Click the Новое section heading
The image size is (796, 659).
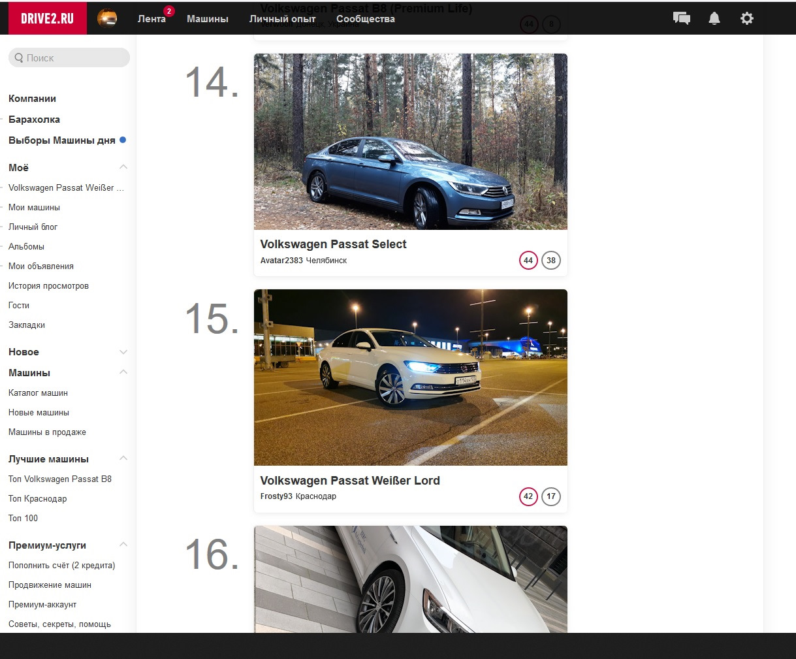[x=24, y=352]
